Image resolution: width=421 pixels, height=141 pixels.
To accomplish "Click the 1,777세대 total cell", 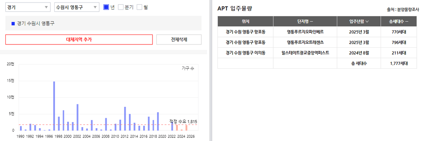I will click(399, 63).
